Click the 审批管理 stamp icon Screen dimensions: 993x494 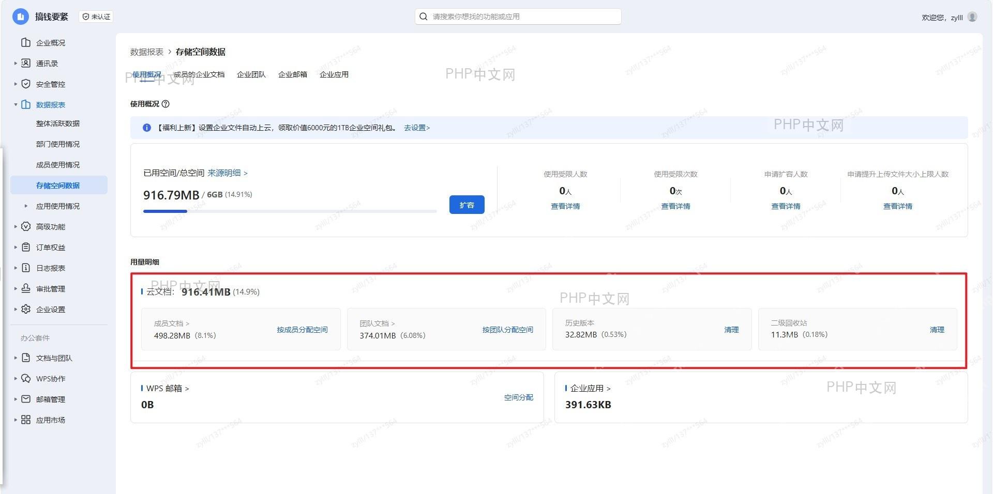(x=26, y=288)
